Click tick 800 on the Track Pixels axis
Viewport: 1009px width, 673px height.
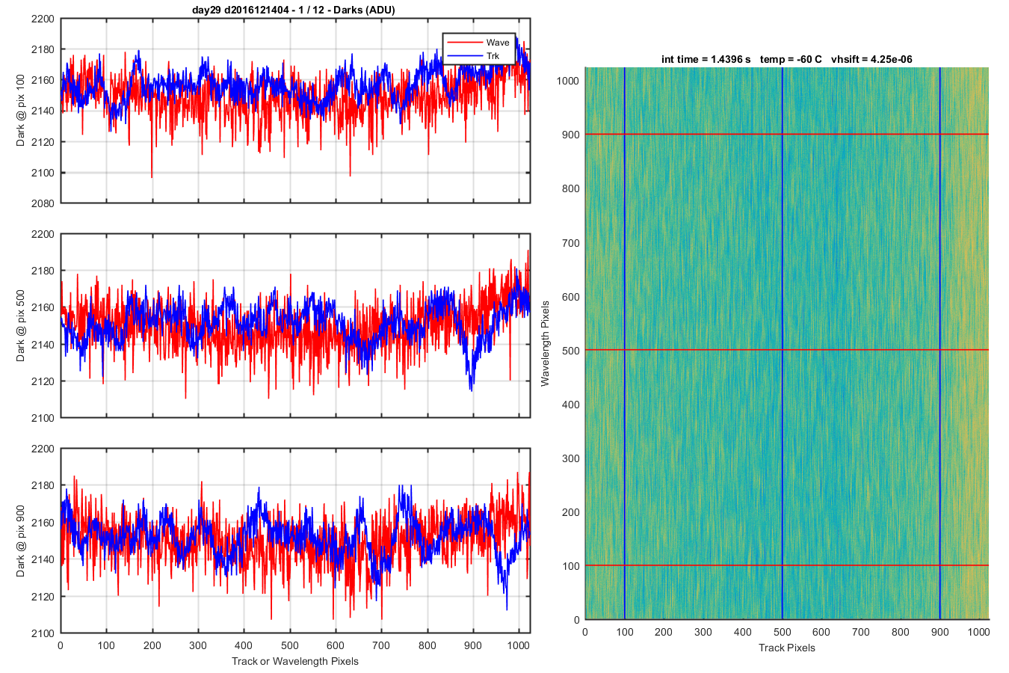point(901,632)
